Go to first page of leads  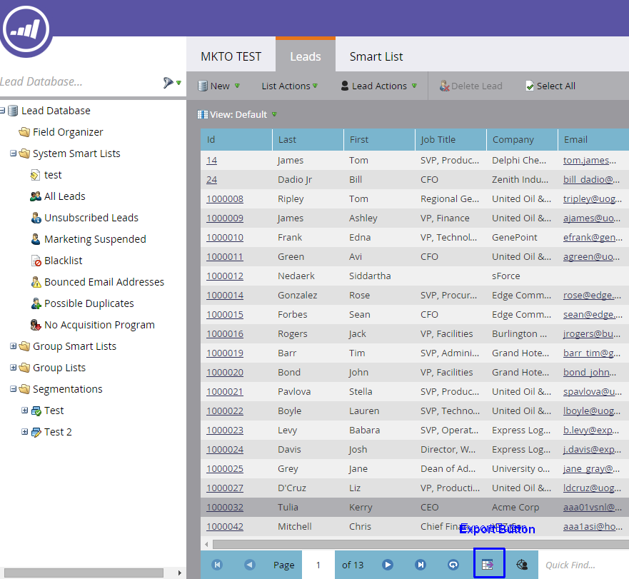point(217,565)
